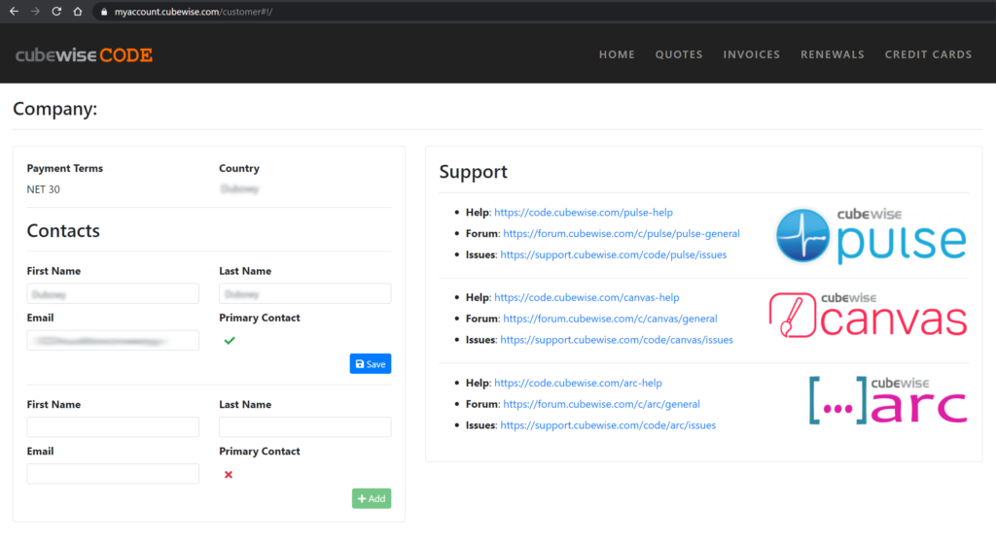
Task: Click the Cubewise Arc logo
Action: pyautogui.click(x=887, y=400)
